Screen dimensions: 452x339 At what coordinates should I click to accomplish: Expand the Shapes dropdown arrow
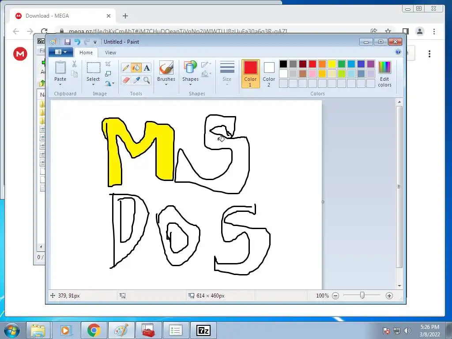(190, 84)
